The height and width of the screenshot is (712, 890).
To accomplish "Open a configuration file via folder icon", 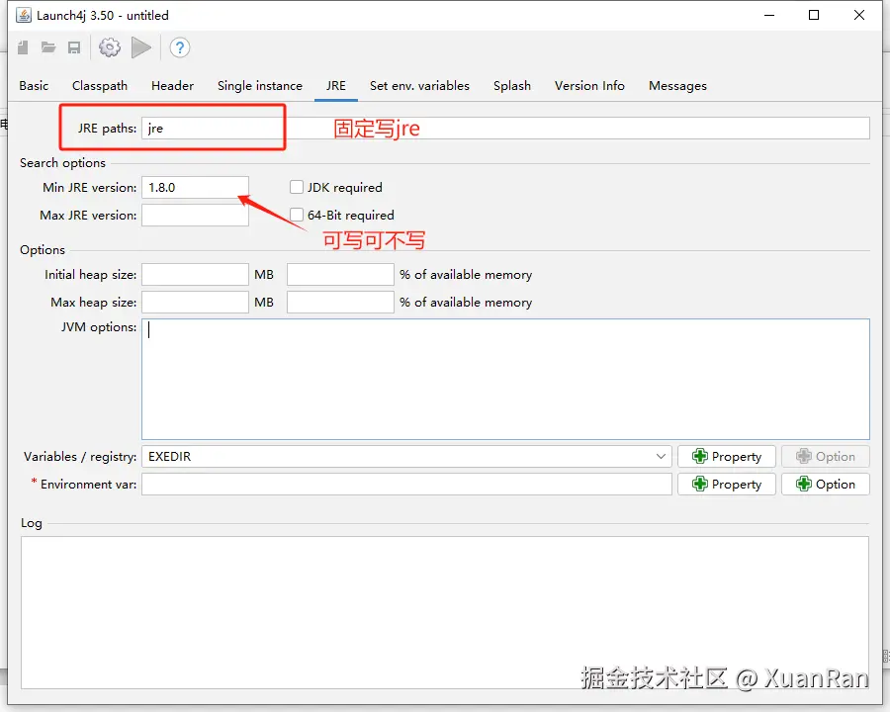I will pos(48,47).
